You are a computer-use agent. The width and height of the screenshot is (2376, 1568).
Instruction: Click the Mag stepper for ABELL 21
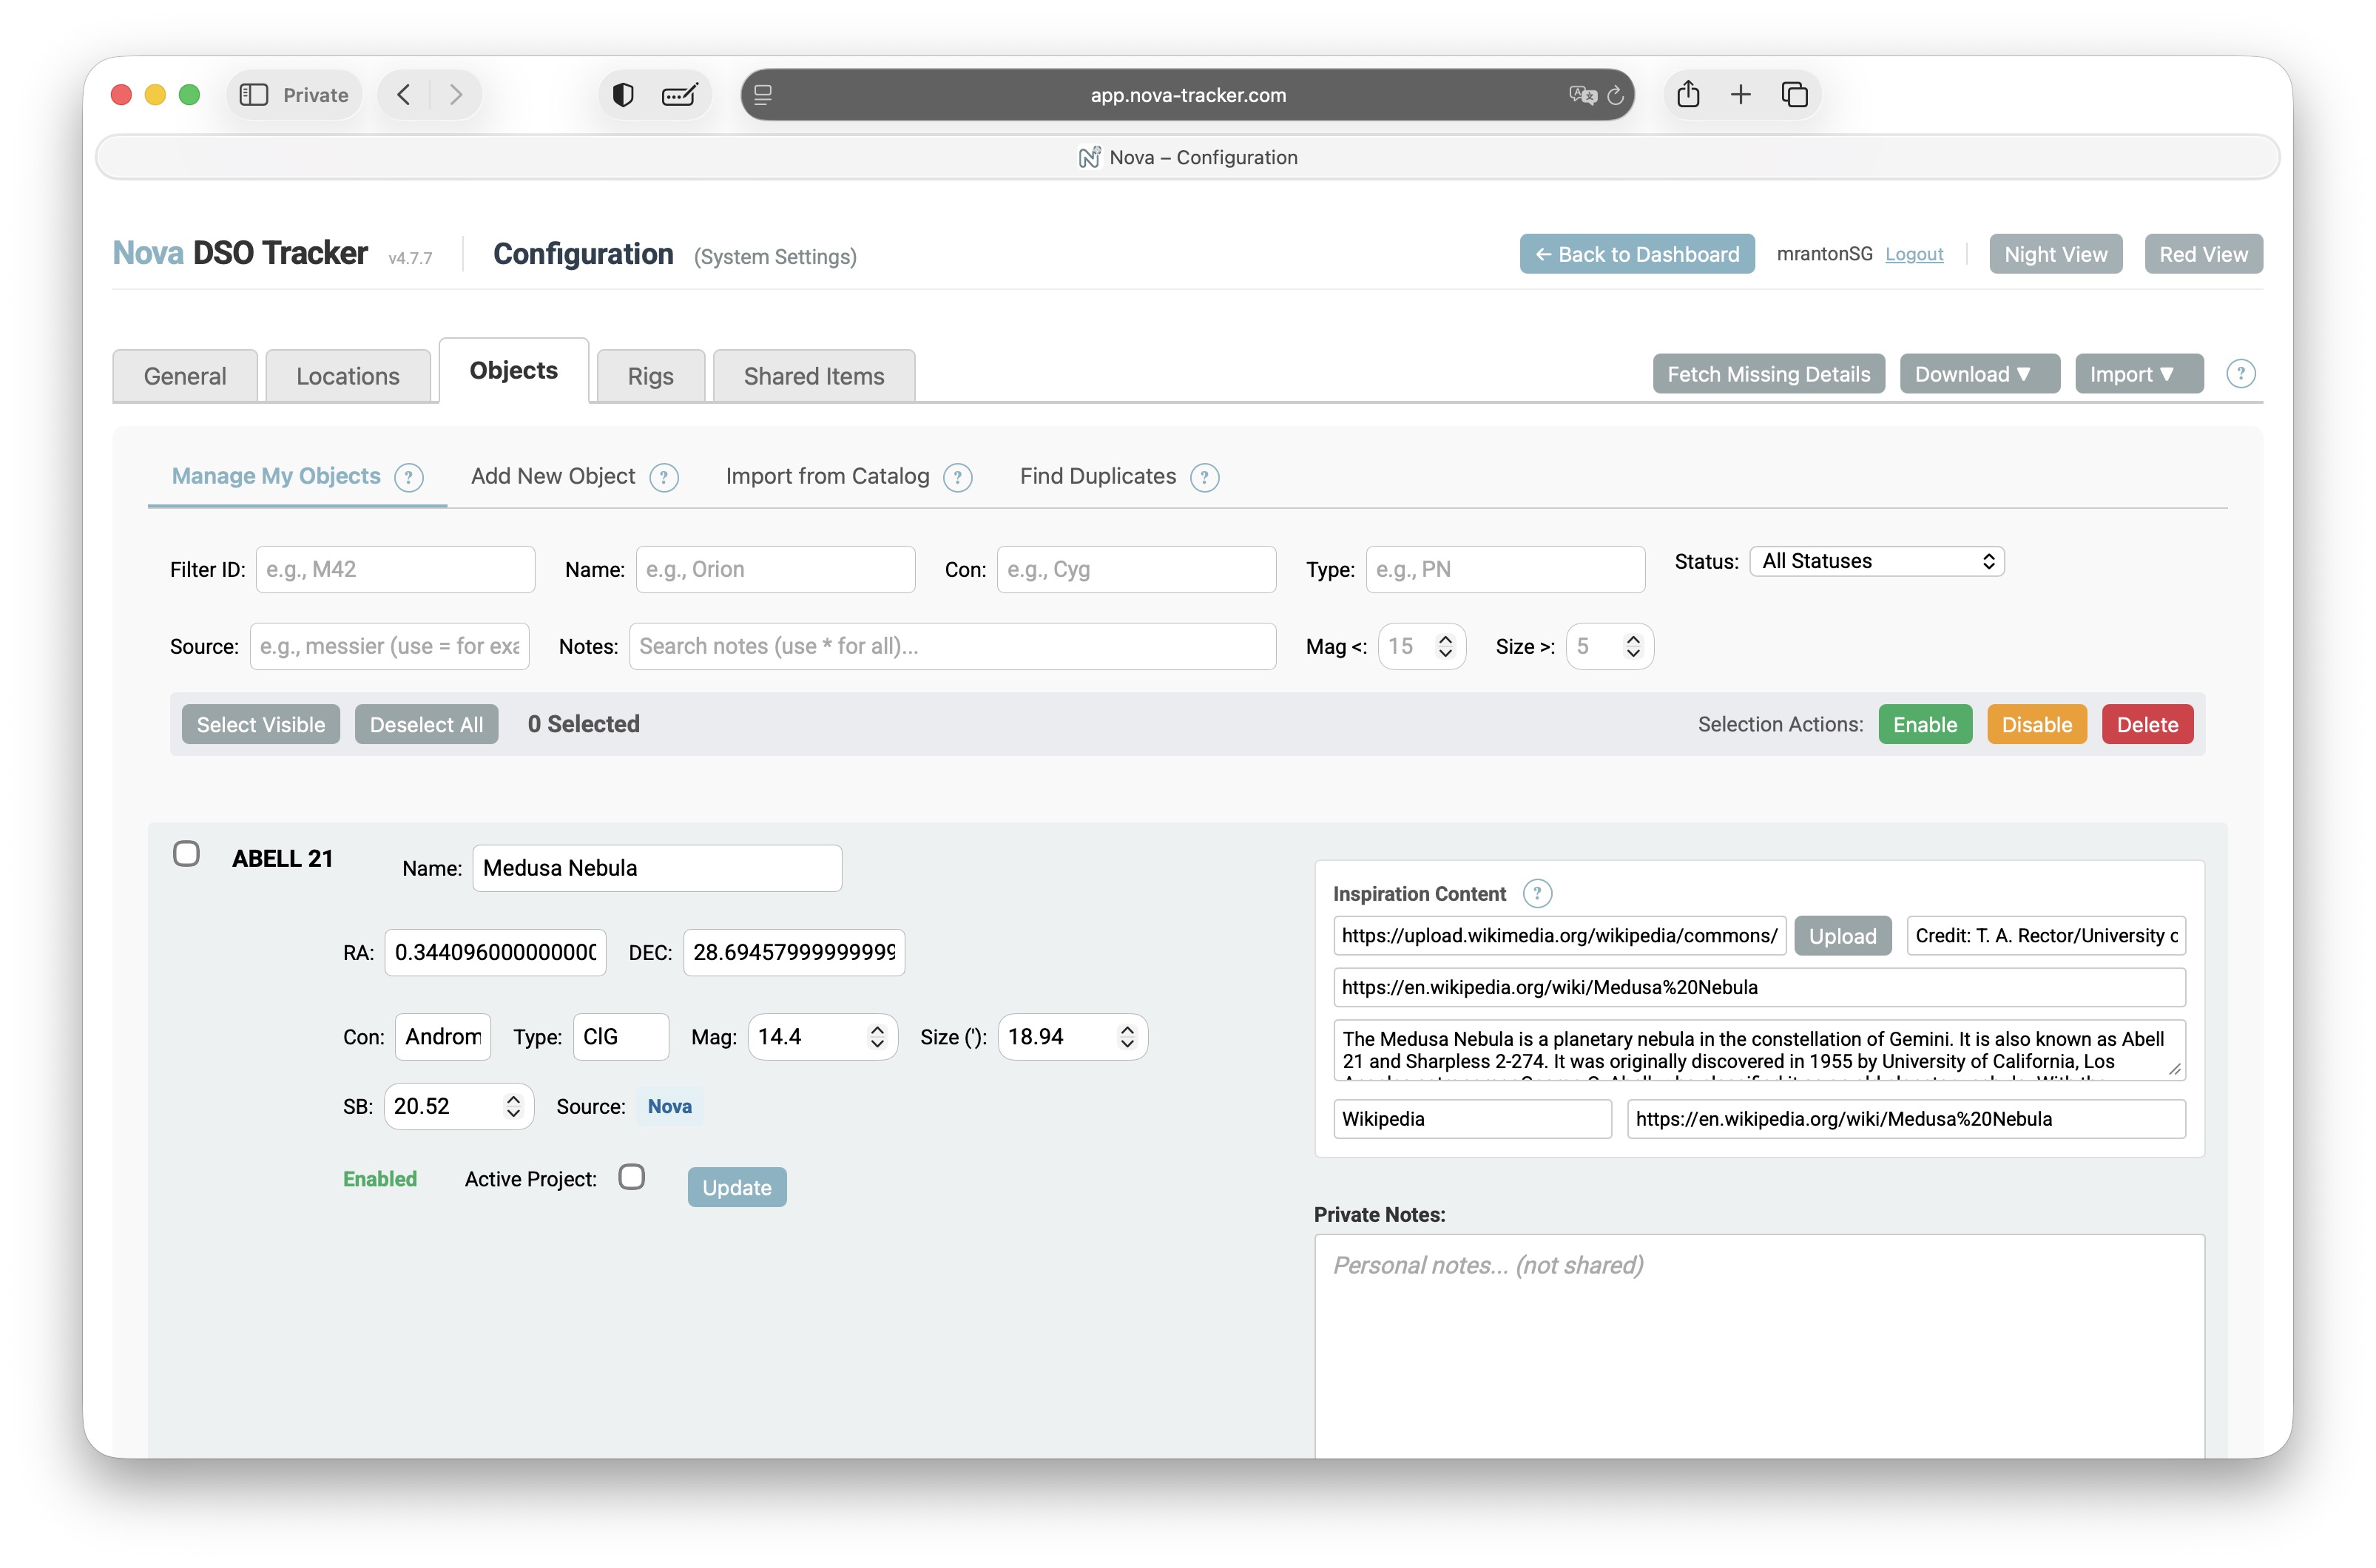877,1037
